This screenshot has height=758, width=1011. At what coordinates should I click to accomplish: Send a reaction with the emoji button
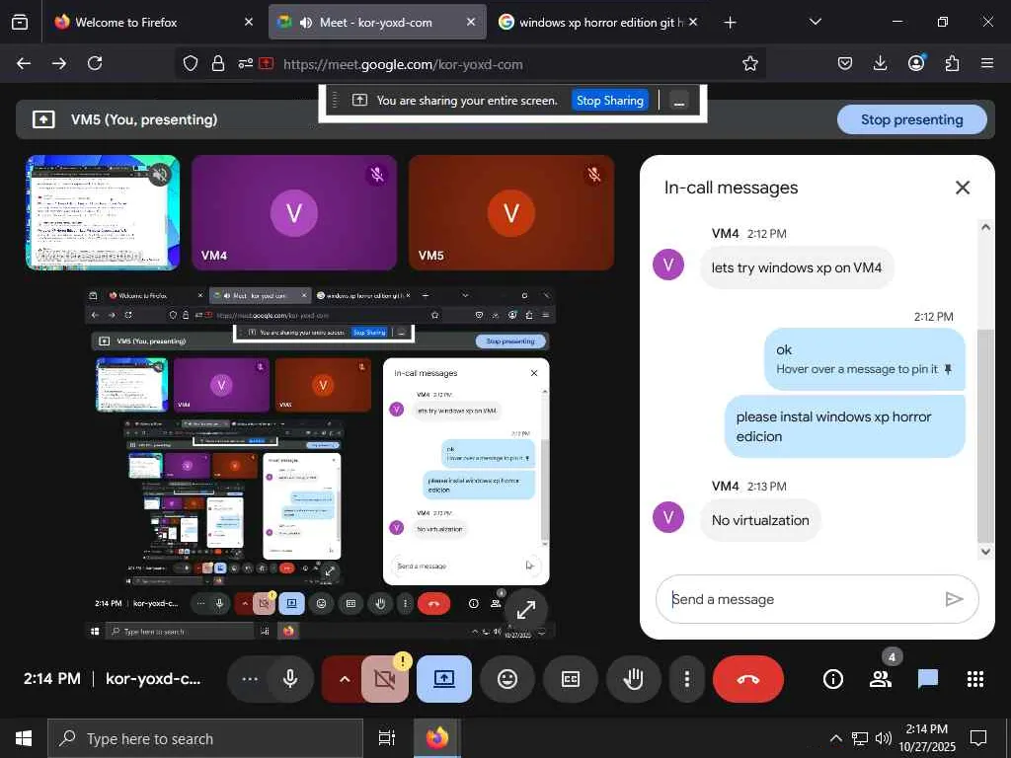tap(507, 679)
